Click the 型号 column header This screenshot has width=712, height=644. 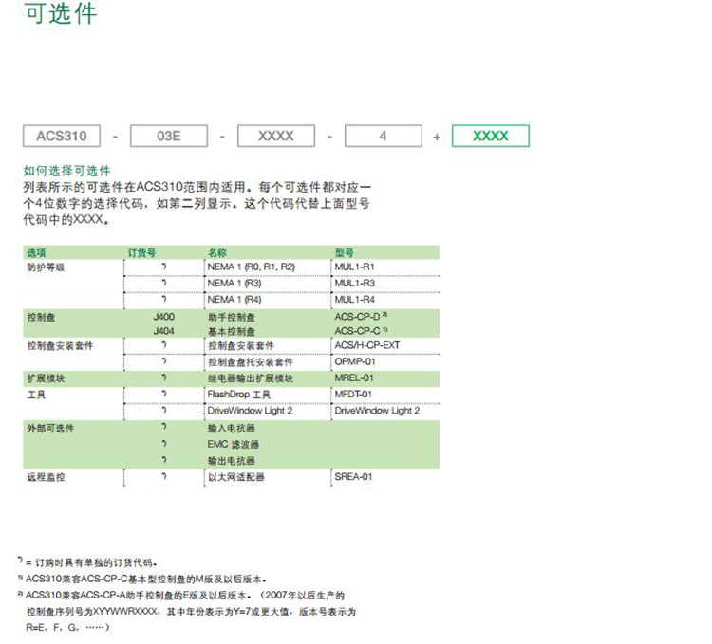345,253
